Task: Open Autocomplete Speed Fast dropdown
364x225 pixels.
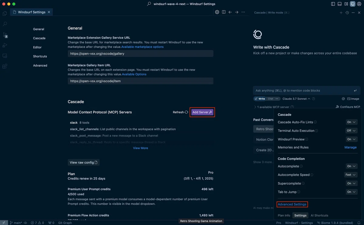Action: [x=351, y=175]
